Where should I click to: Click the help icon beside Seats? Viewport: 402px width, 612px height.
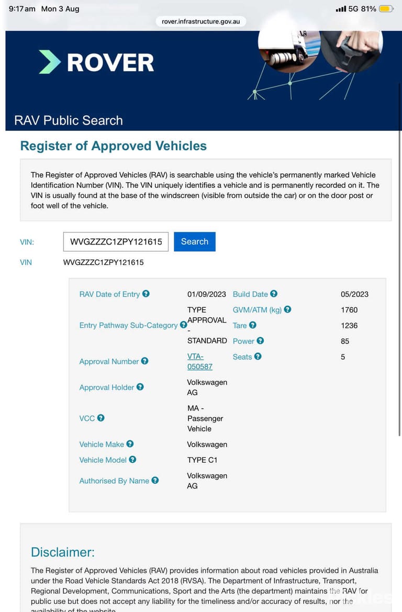tap(258, 356)
